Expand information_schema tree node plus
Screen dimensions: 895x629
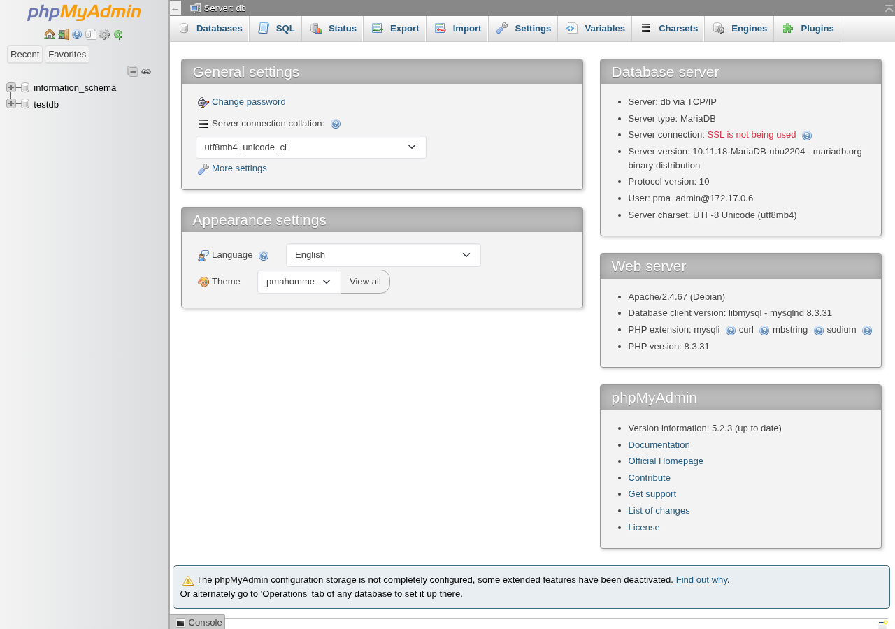coord(11,87)
